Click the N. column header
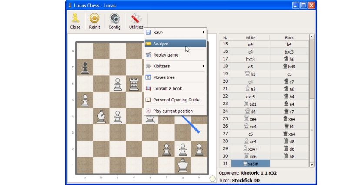Image resolution: width=348 pixels, height=185 pixels. pyautogui.click(x=225, y=37)
